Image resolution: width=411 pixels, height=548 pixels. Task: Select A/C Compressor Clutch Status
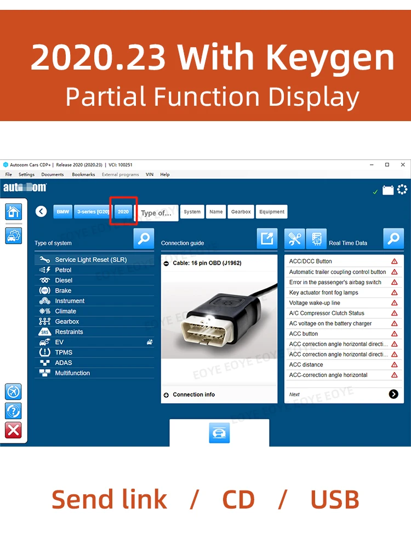[344, 313]
